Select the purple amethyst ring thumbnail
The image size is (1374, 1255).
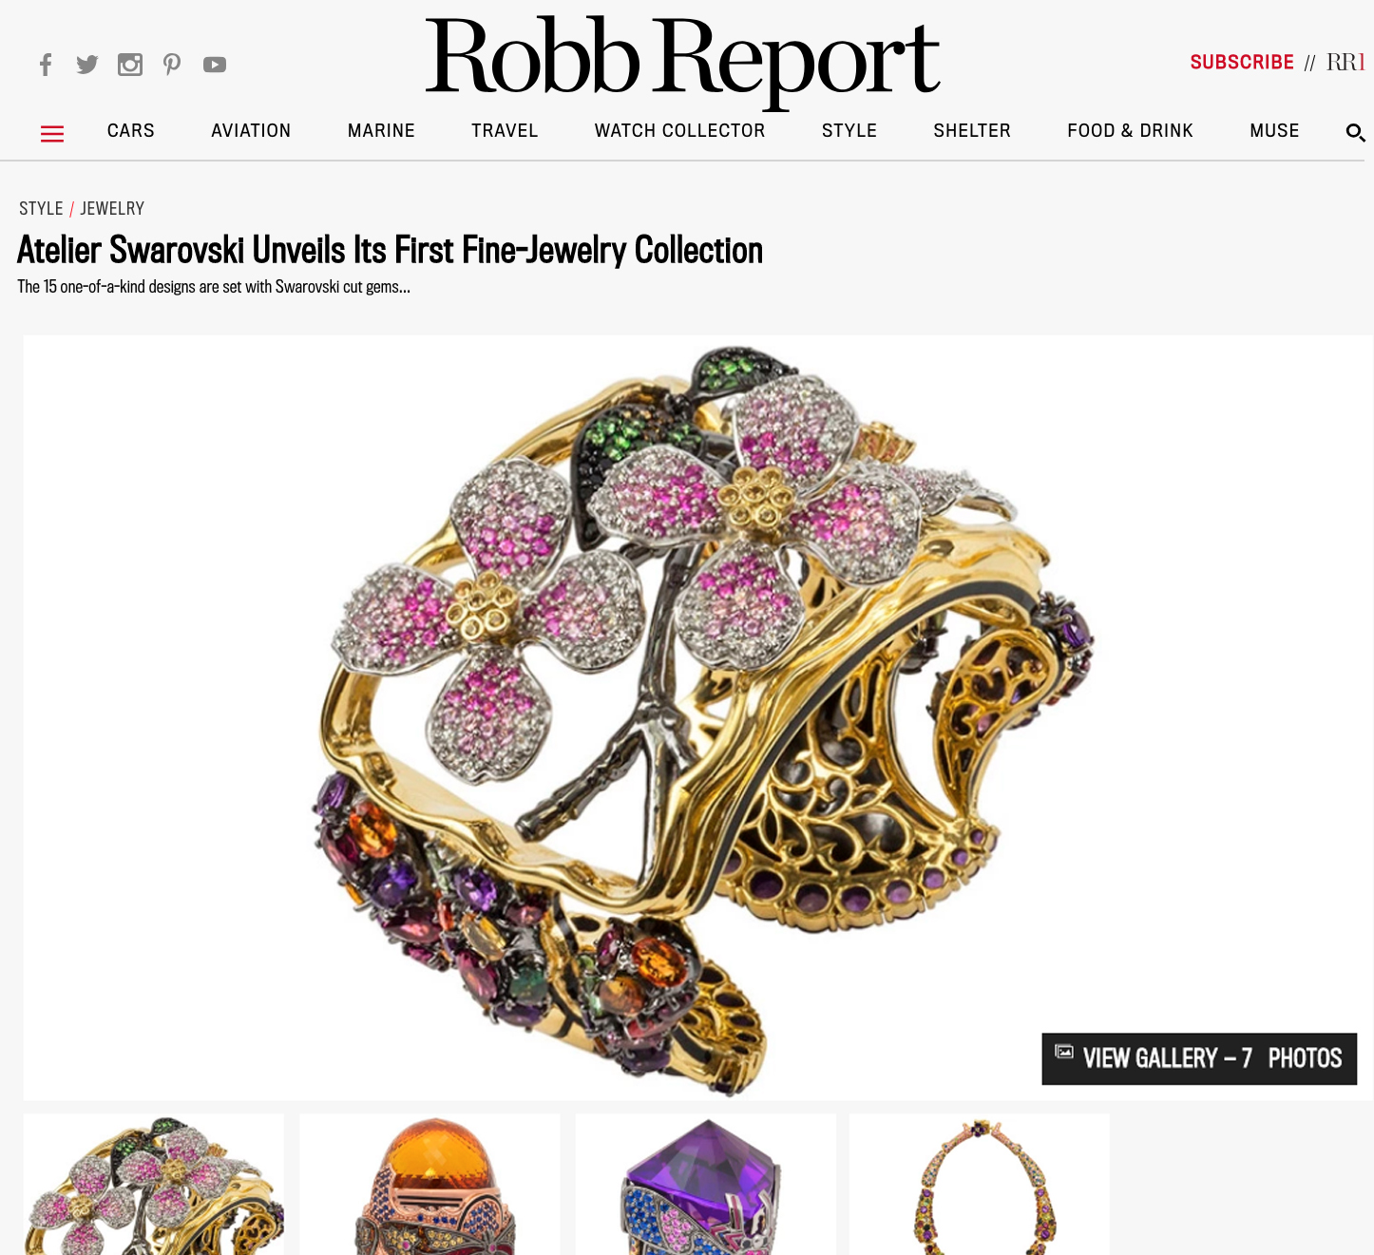coord(706,1184)
